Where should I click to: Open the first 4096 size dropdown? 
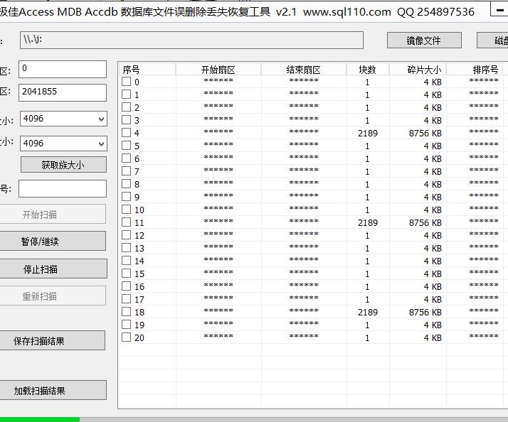(102, 119)
